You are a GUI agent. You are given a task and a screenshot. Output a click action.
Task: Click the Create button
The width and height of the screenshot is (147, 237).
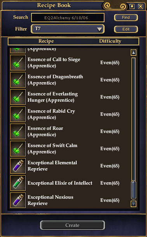pos(72,225)
